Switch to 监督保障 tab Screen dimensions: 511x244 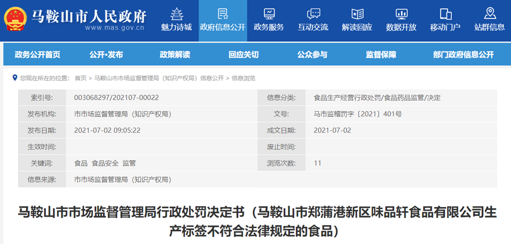tap(381, 55)
